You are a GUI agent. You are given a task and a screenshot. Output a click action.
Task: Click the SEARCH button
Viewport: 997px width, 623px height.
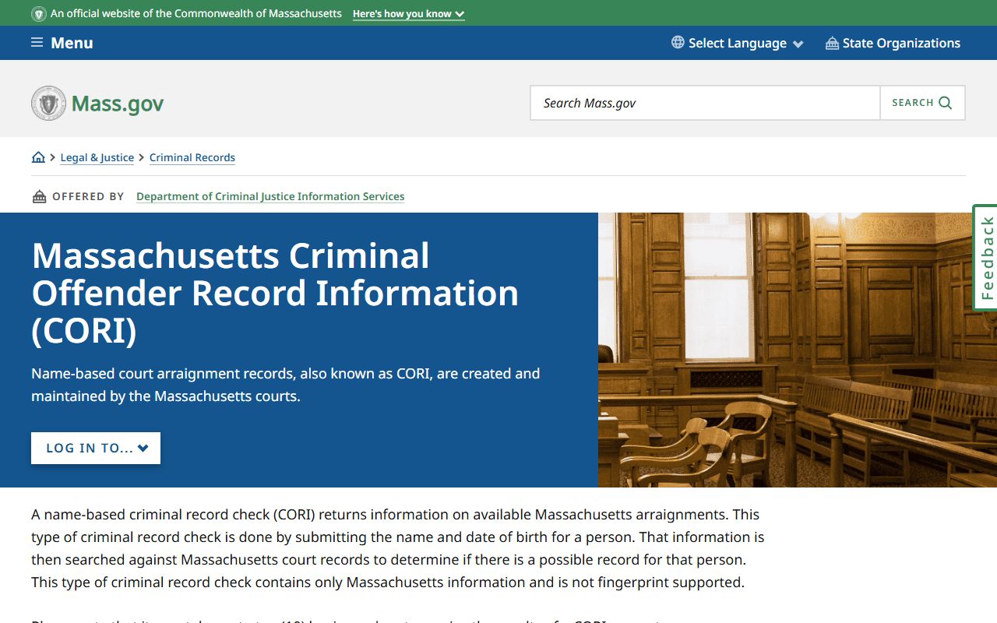(x=922, y=103)
